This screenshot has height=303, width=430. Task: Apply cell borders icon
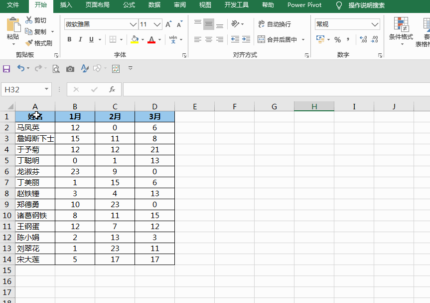(x=113, y=39)
